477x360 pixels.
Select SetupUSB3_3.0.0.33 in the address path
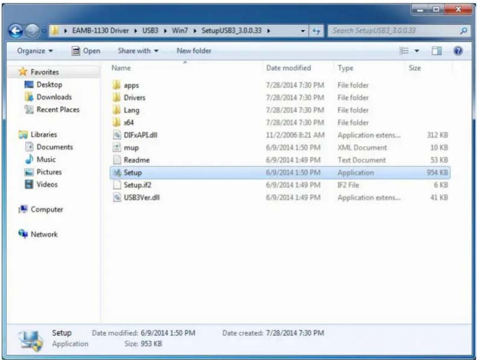(x=231, y=31)
